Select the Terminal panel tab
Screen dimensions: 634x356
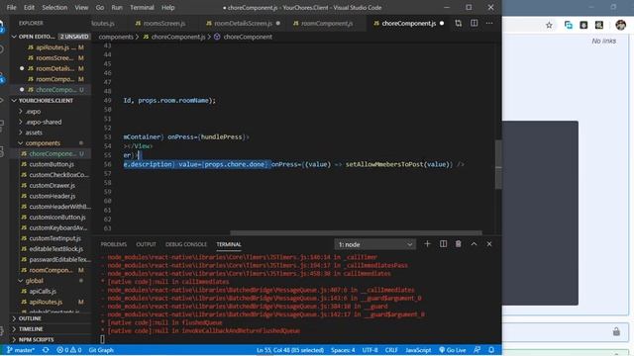click(x=229, y=244)
